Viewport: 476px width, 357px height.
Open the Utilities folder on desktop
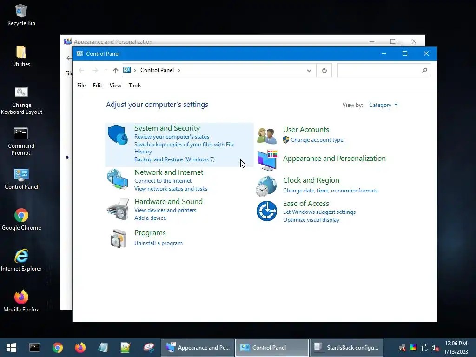point(21,56)
